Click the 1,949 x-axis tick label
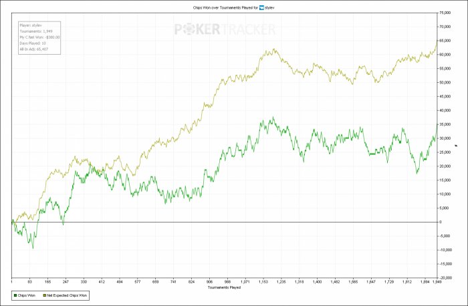This screenshot has height=306, width=468. point(437,282)
